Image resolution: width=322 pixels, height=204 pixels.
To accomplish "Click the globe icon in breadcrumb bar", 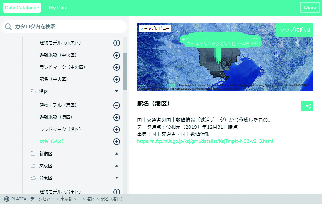I will point(7,199).
